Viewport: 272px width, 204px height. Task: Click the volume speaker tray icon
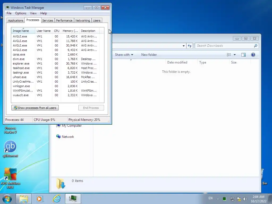245,199
